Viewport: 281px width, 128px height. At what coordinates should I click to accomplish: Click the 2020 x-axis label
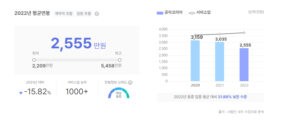click(x=195, y=85)
